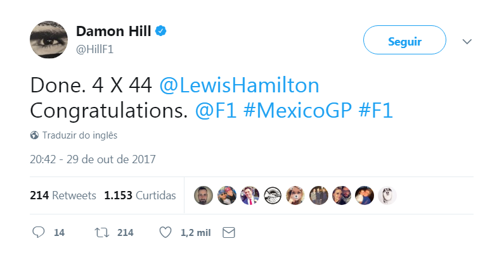
Task: Open the tweet options chevron dropdown
Action: (467, 42)
